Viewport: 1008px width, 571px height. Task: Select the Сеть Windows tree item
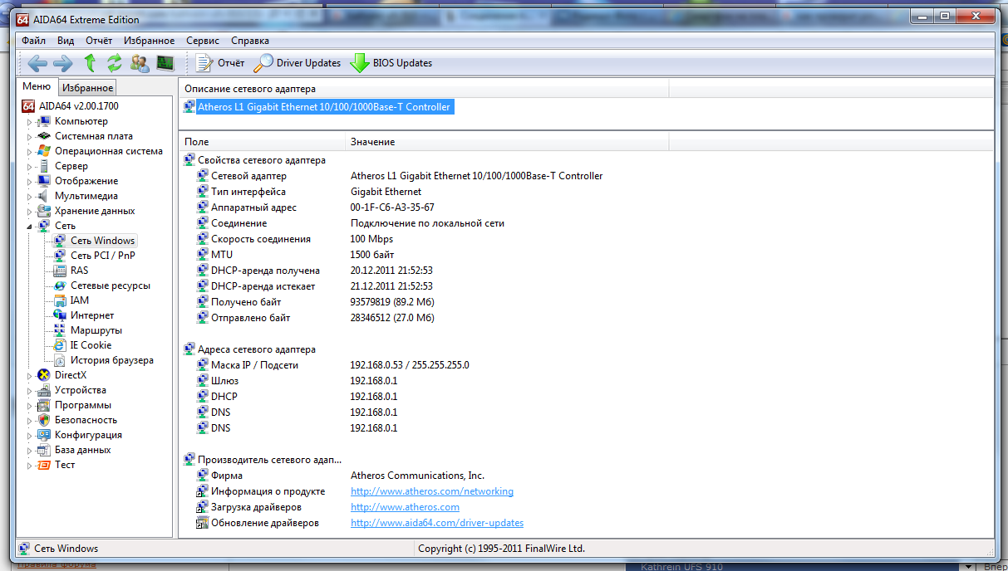coord(102,241)
